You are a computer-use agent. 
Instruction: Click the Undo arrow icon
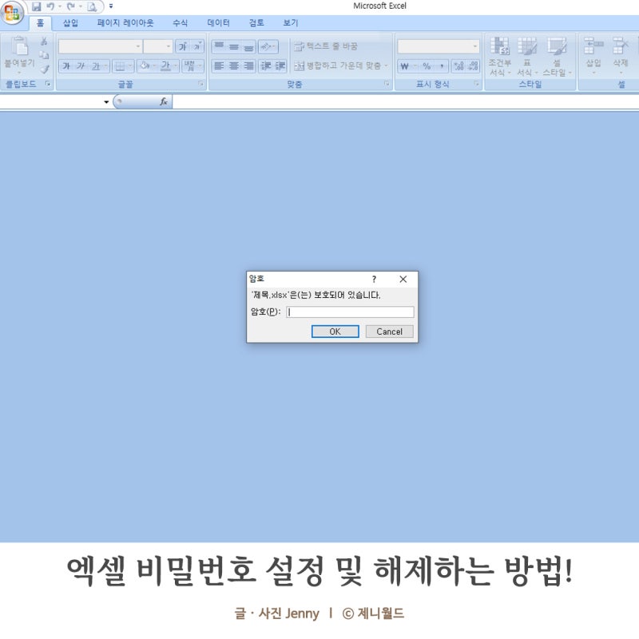tap(50, 6)
